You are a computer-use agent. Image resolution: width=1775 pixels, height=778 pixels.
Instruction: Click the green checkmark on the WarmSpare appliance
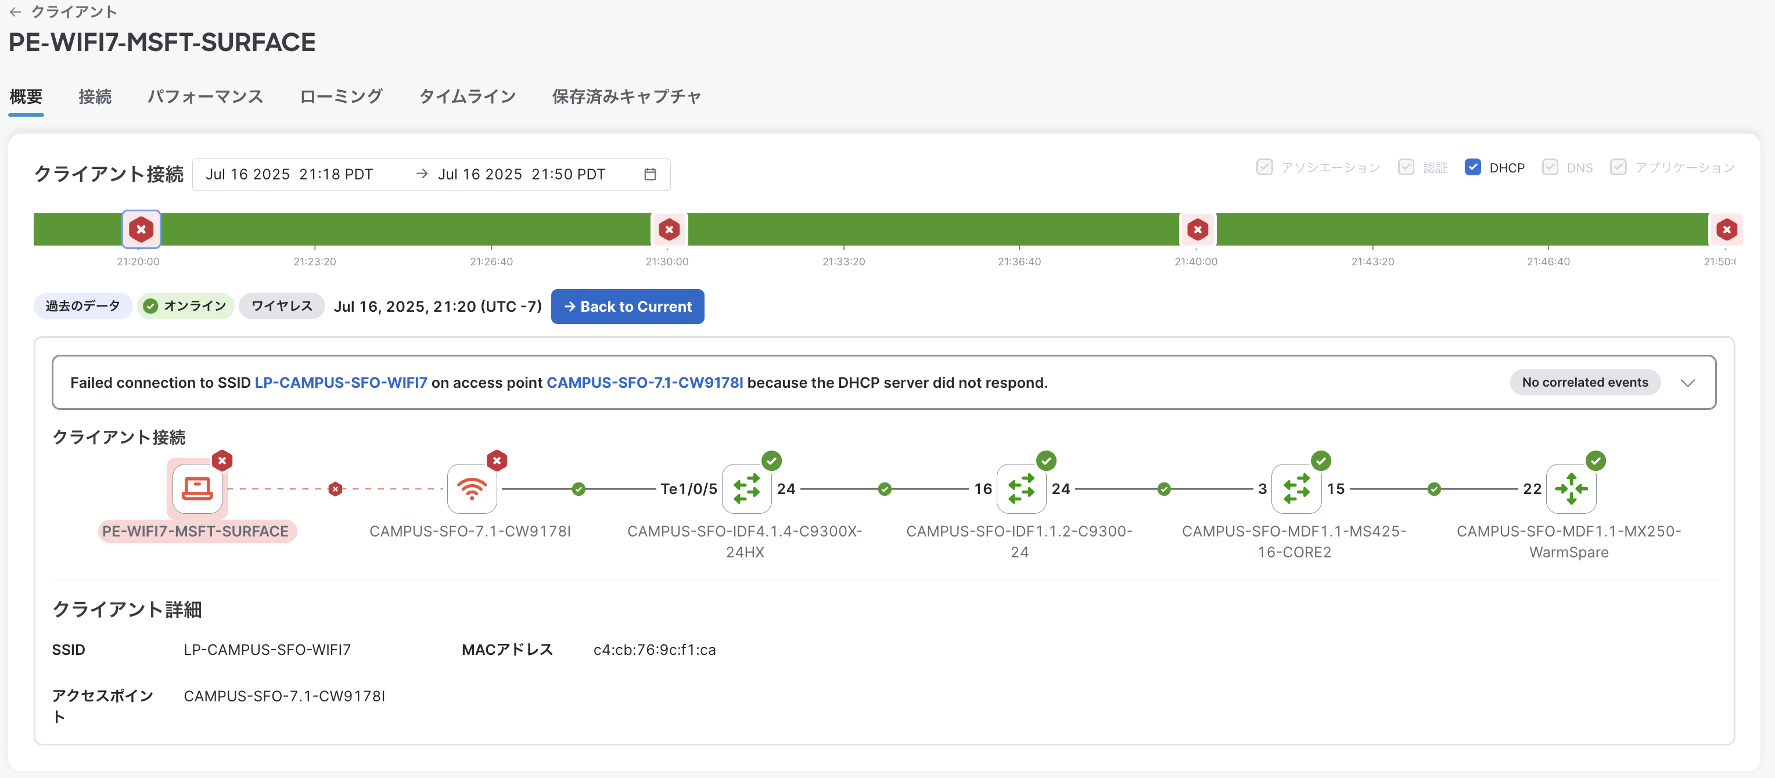[x=1597, y=460]
